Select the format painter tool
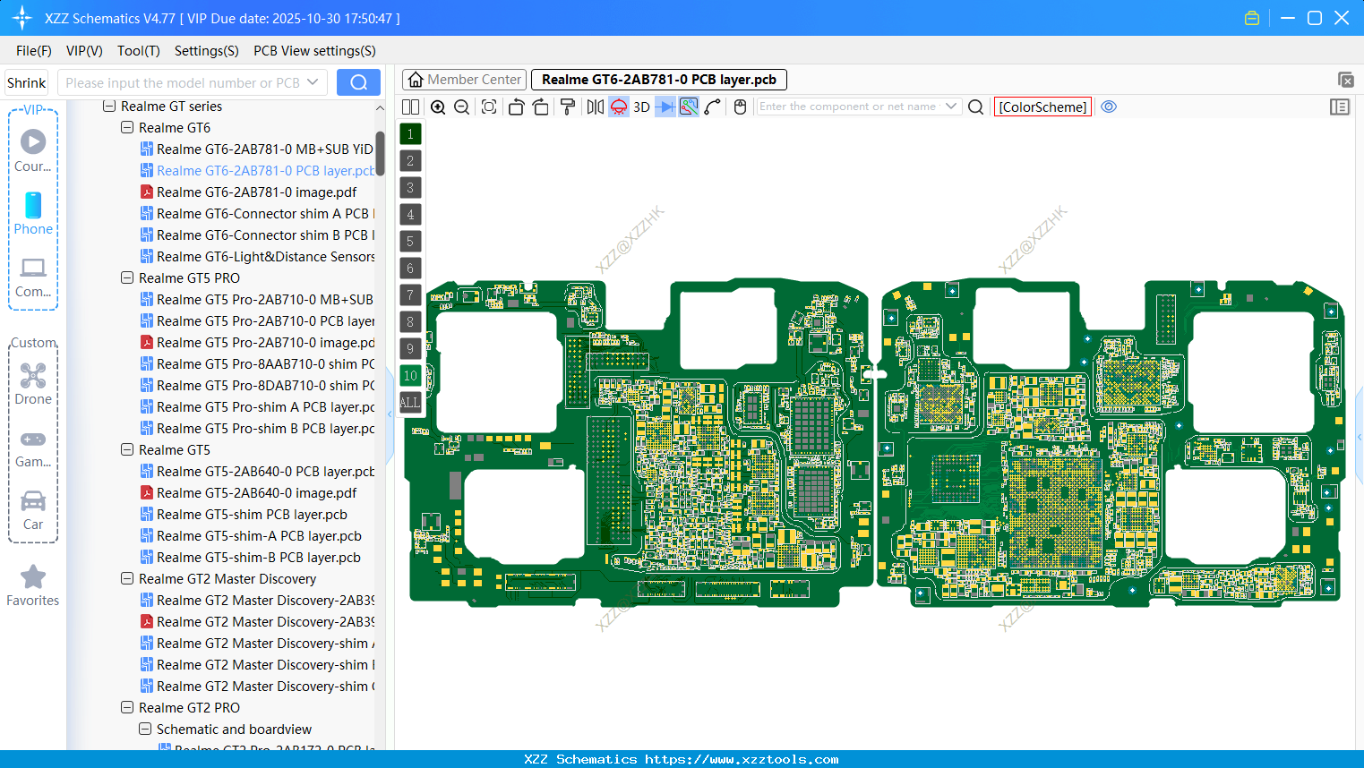Viewport: 1364px width, 768px height. point(568,107)
